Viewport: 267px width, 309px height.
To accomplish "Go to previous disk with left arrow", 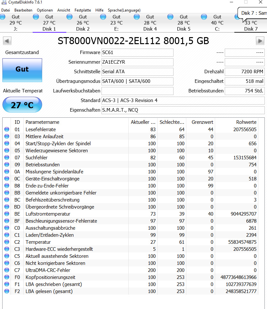I will click(7, 41).
